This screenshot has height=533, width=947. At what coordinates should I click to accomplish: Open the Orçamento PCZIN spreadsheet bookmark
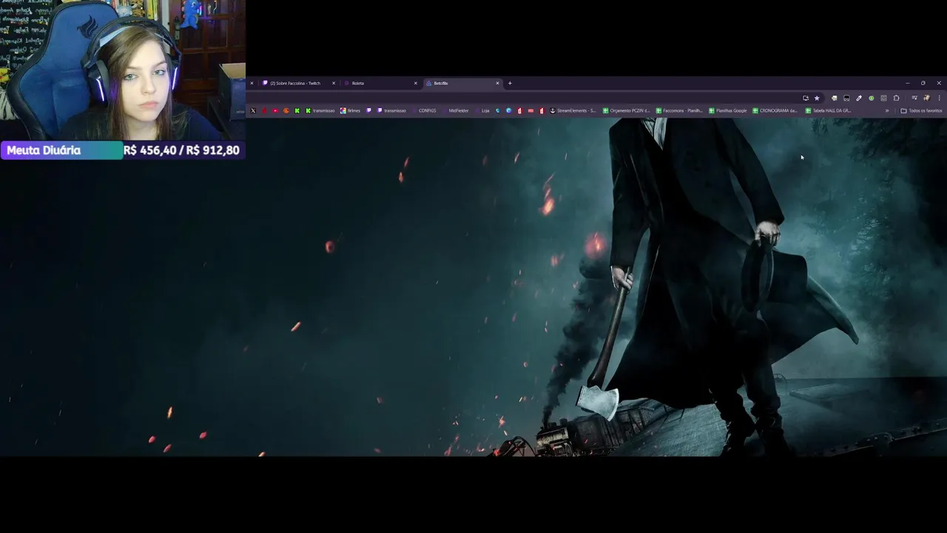pyautogui.click(x=626, y=110)
